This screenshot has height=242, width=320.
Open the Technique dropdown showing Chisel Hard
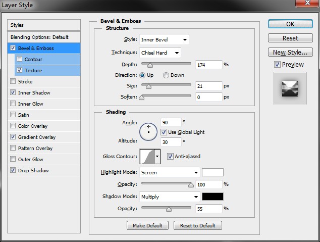point(160,53)
